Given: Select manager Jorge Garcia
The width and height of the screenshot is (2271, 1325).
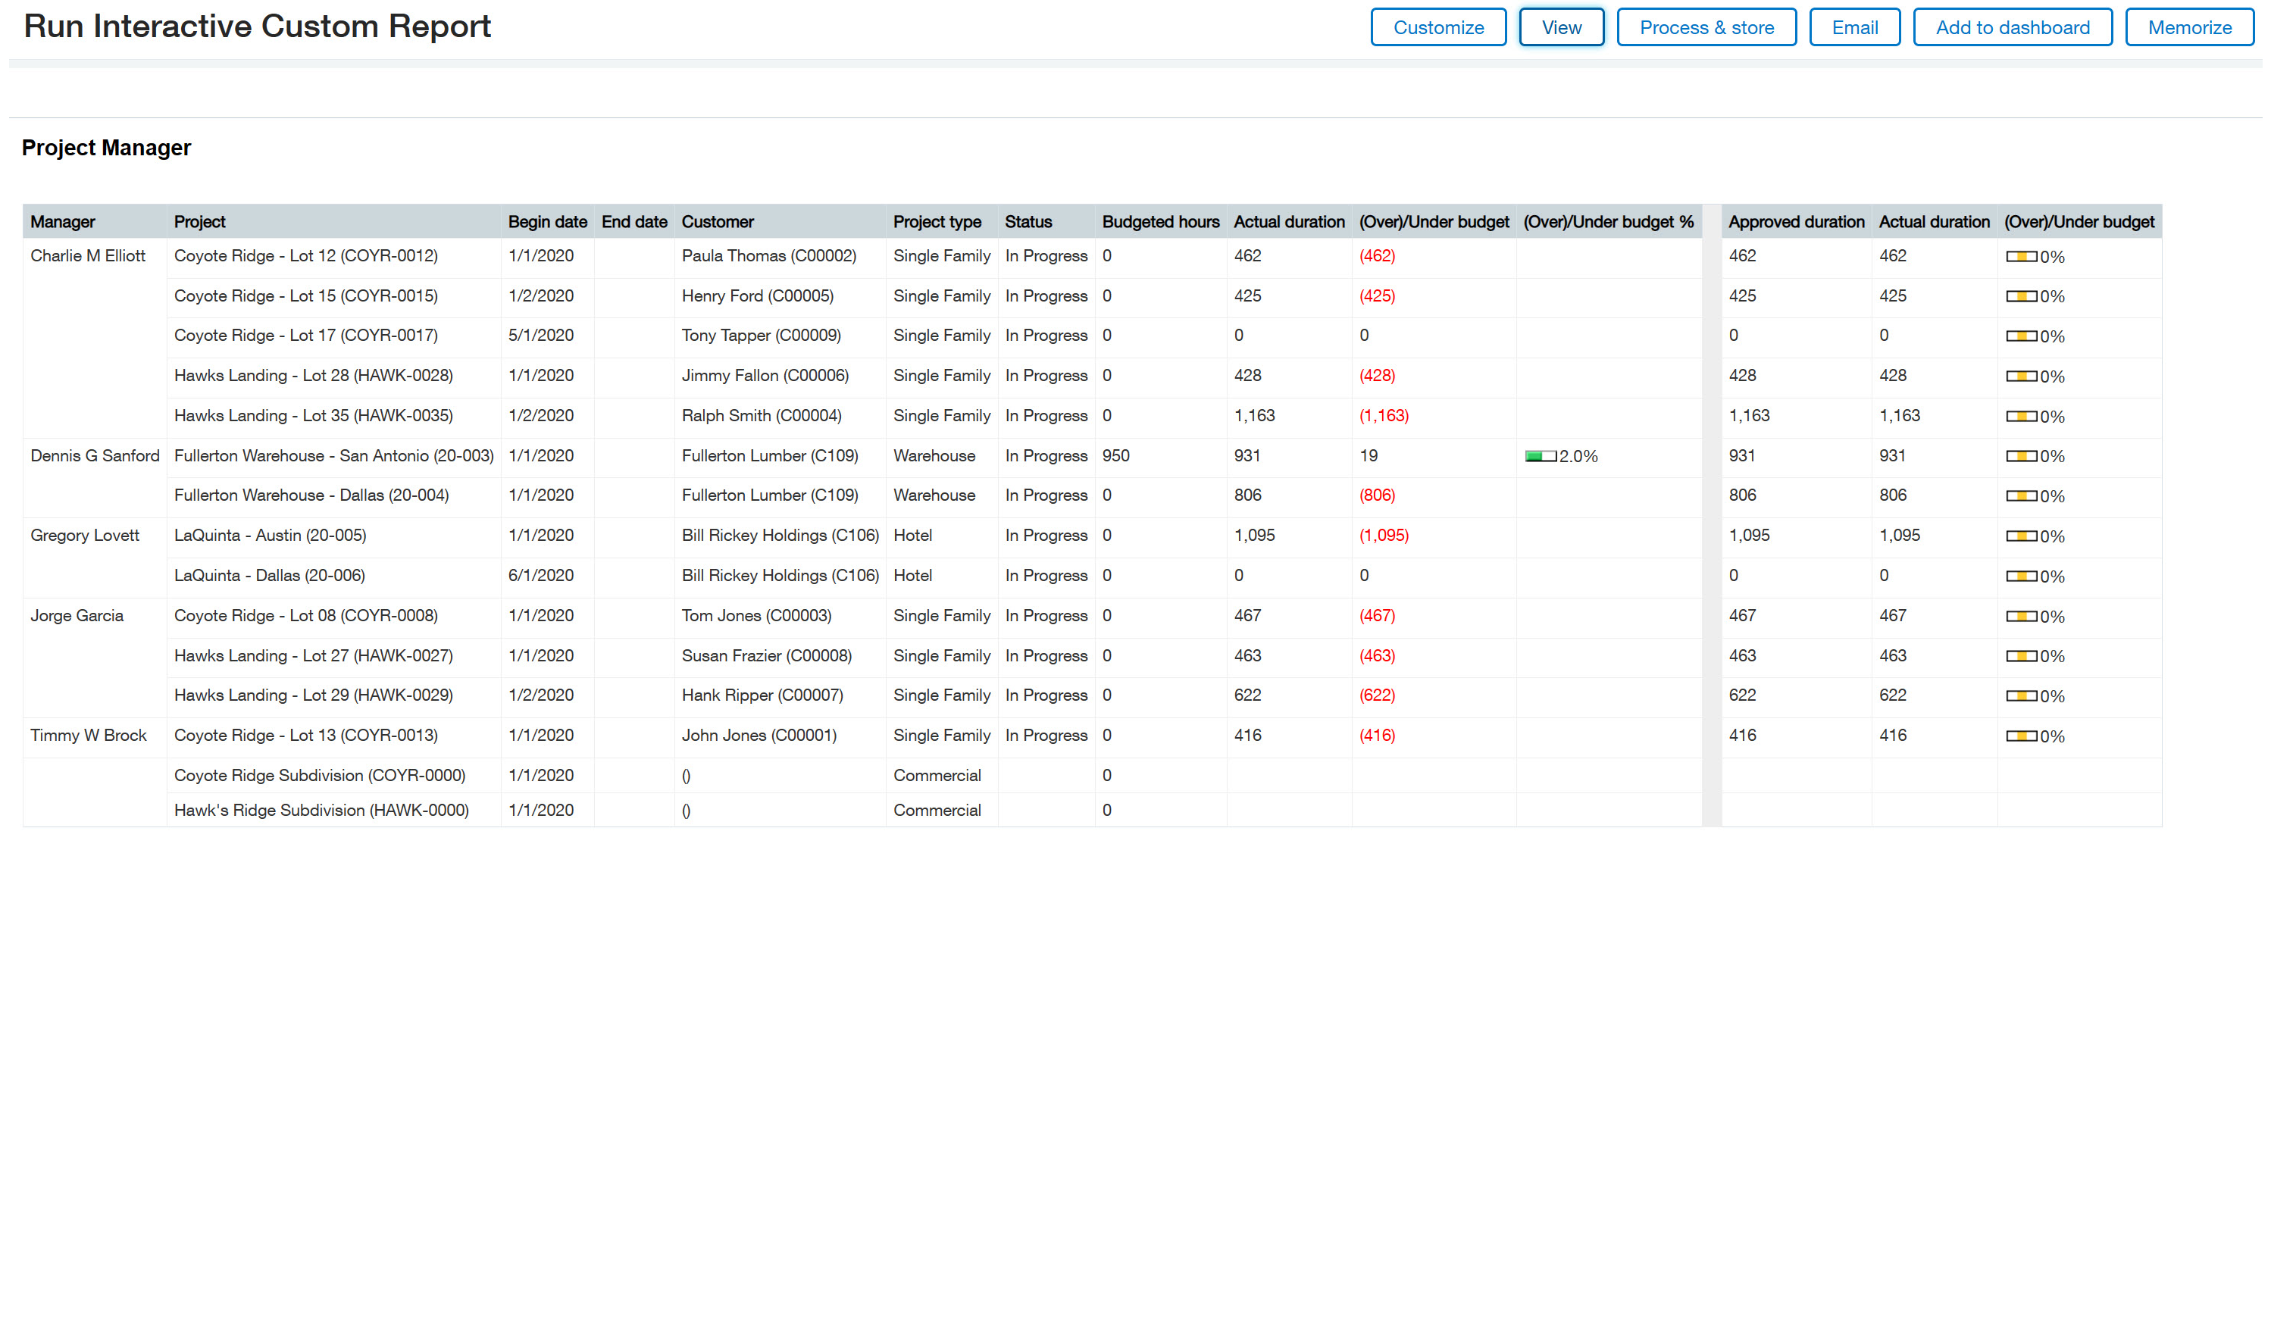Looking at the screenshot, I should pyautogui.click(x=77, y=615).
